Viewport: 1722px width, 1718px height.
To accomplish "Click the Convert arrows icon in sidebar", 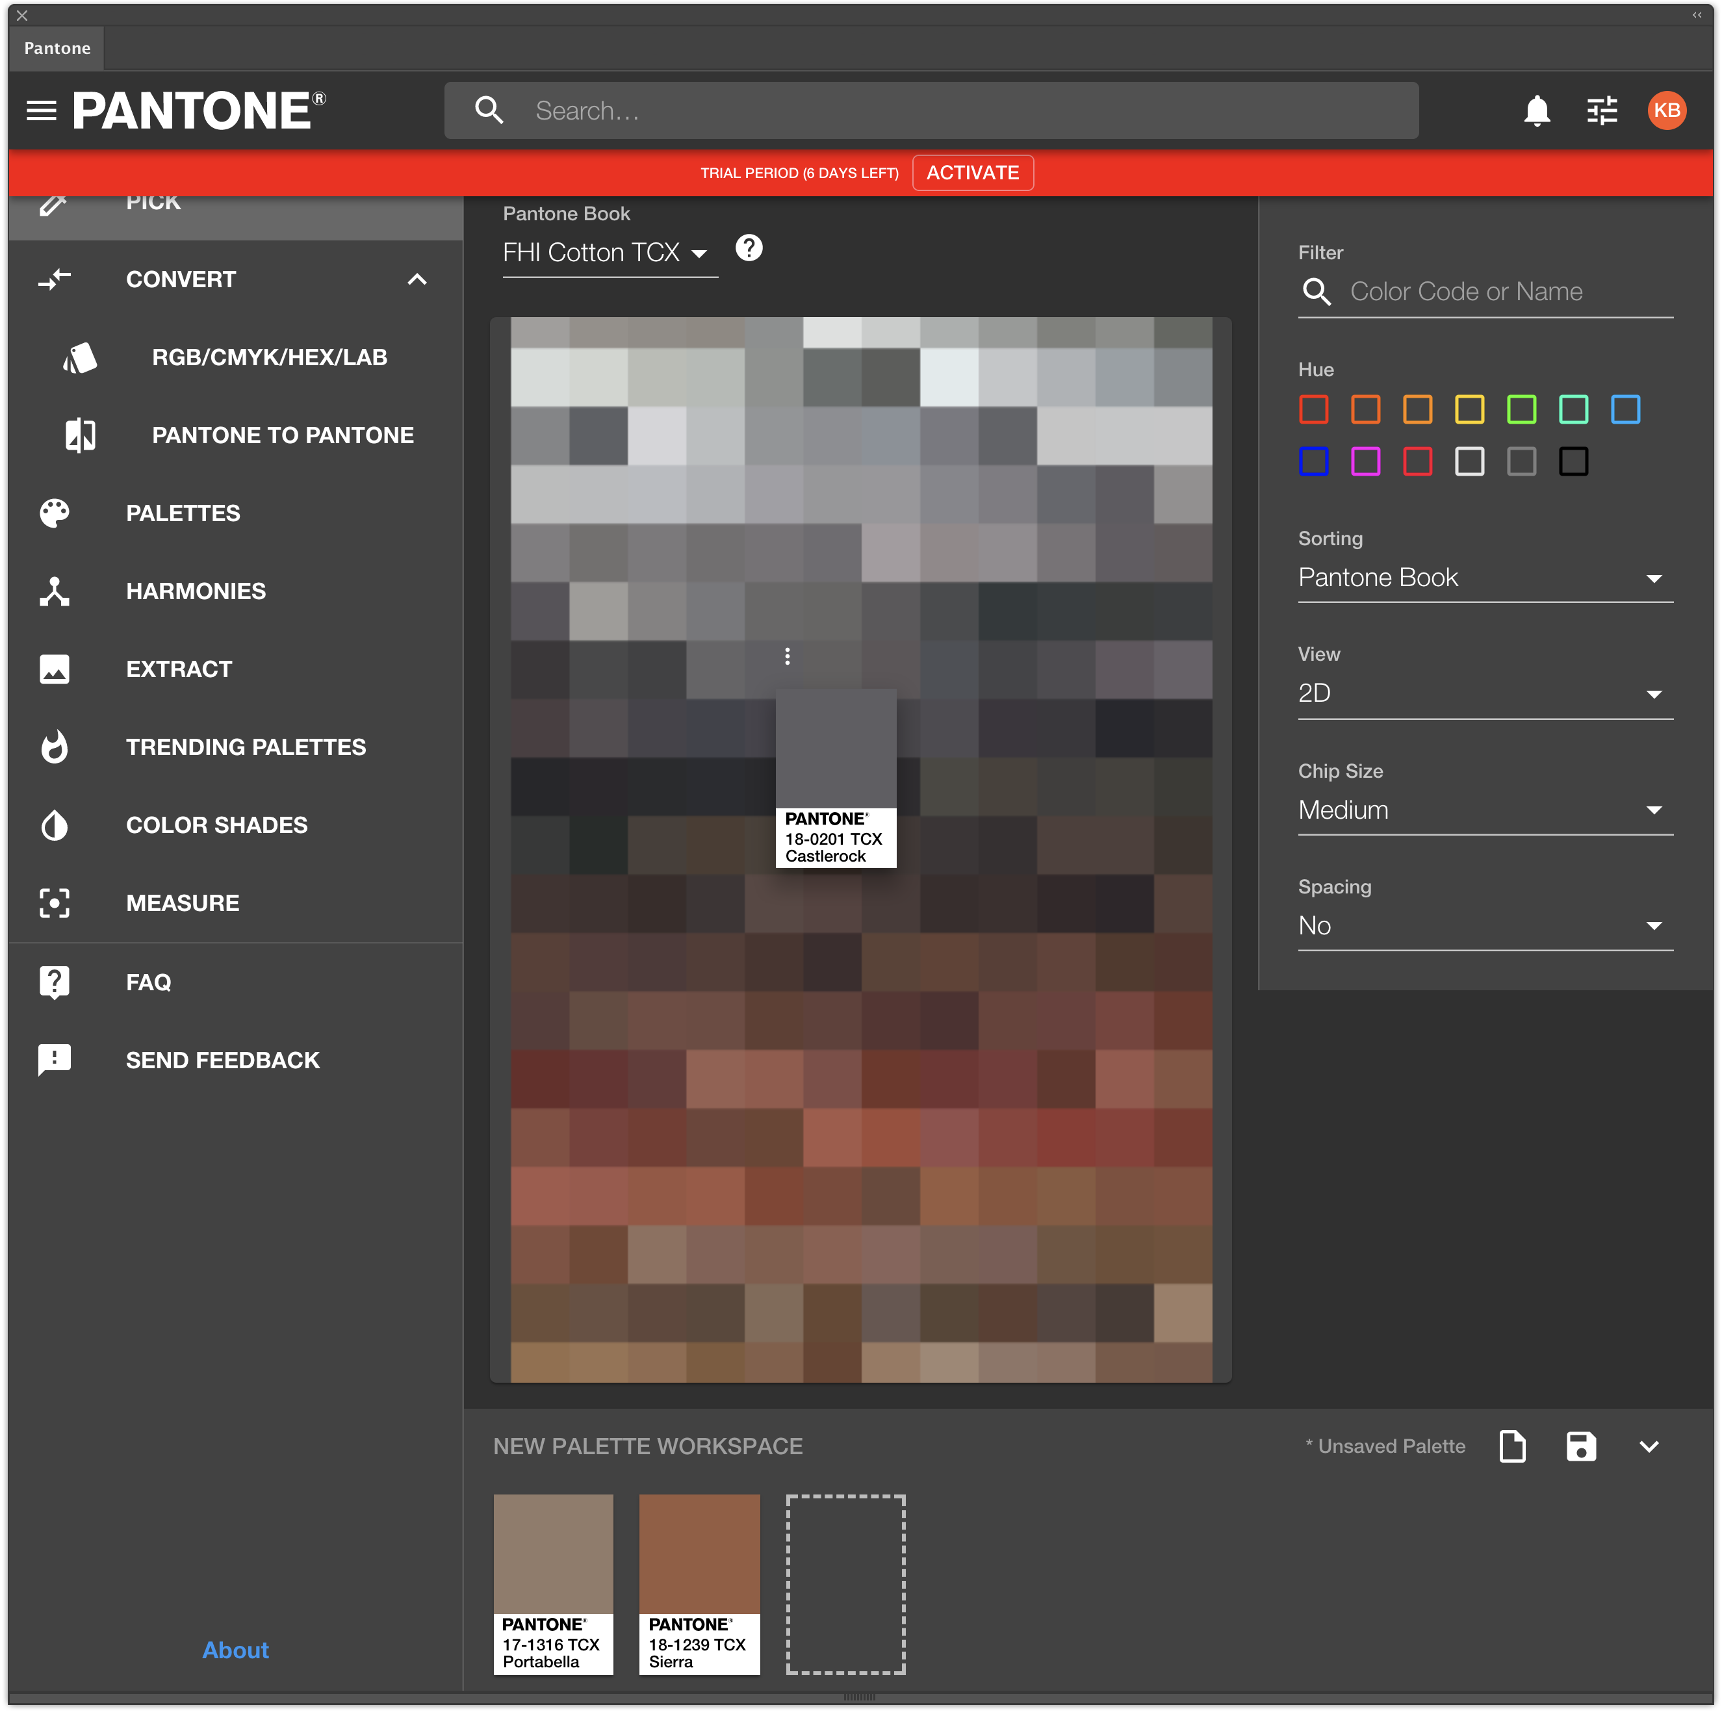I will [x=55, y=279].
